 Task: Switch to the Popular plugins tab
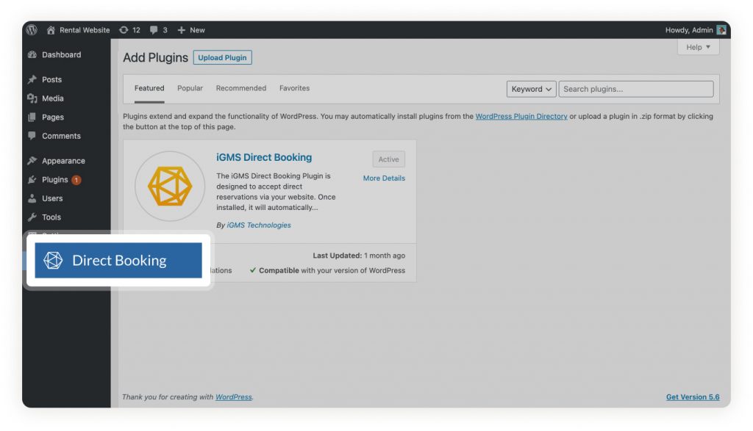pos(190,87)
